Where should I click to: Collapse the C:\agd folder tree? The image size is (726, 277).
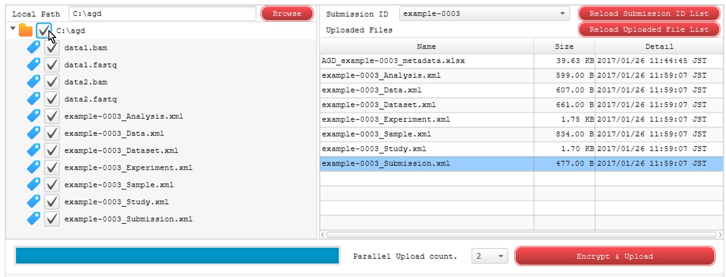tap(13, 29)
